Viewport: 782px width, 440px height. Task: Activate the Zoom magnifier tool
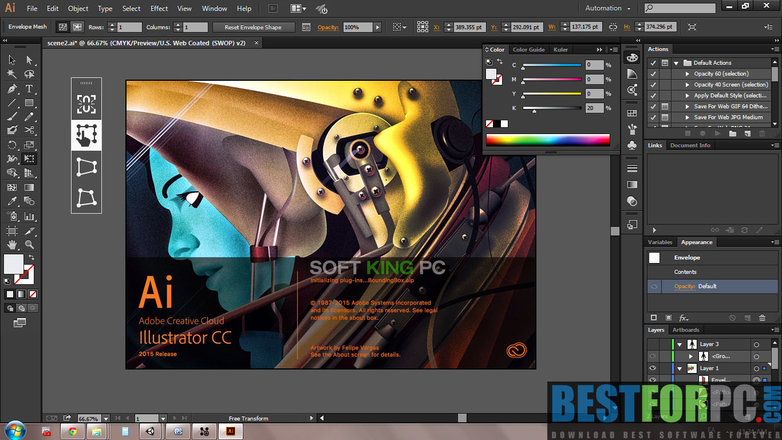[x=29, y=245]
